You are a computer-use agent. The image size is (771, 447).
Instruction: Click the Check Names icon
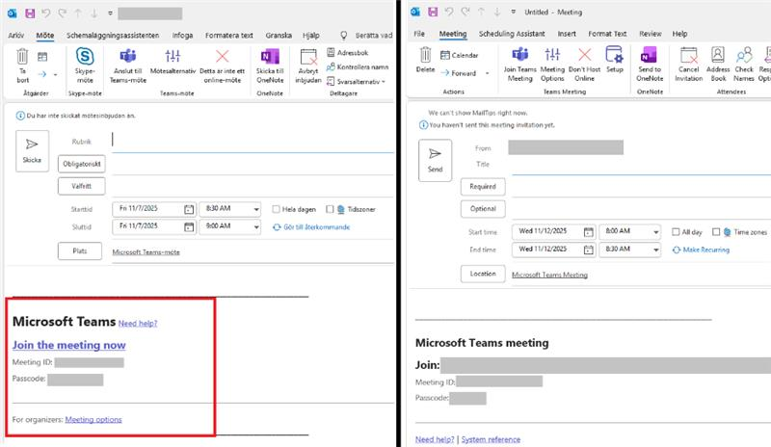tap(744, 55)
